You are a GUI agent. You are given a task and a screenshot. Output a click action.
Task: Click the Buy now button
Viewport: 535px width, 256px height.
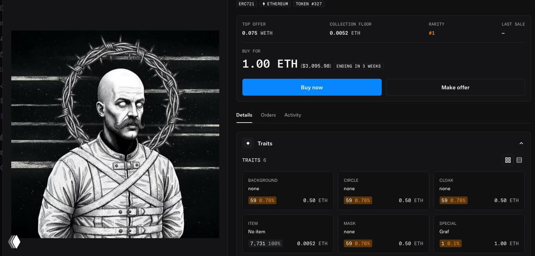pyautogui.click(x=312, y=87)
